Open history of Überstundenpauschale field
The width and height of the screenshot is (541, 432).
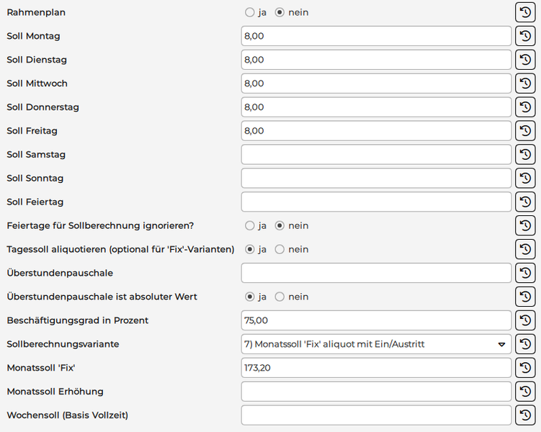coord(525,273)
